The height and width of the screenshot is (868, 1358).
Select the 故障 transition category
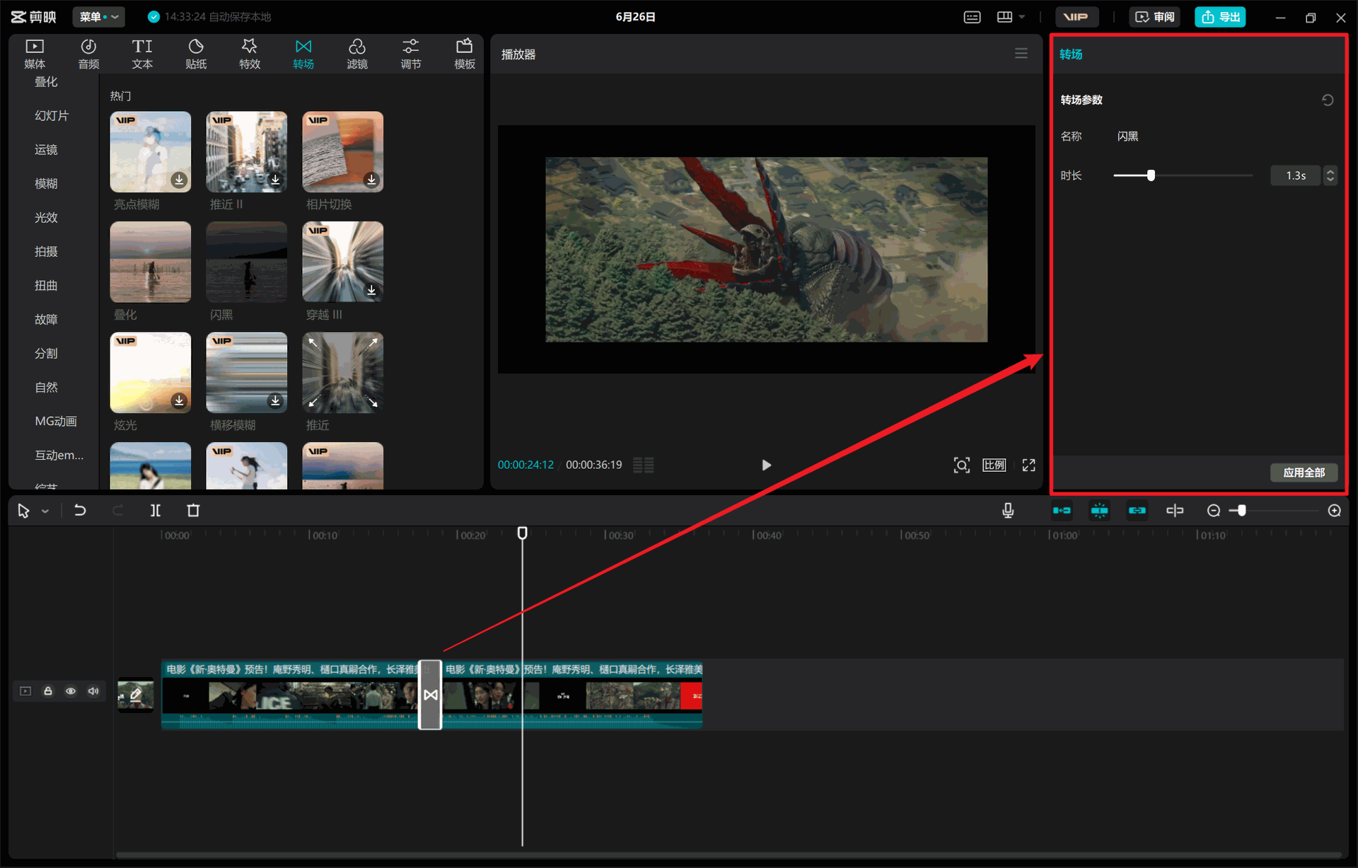coord(46,319)
